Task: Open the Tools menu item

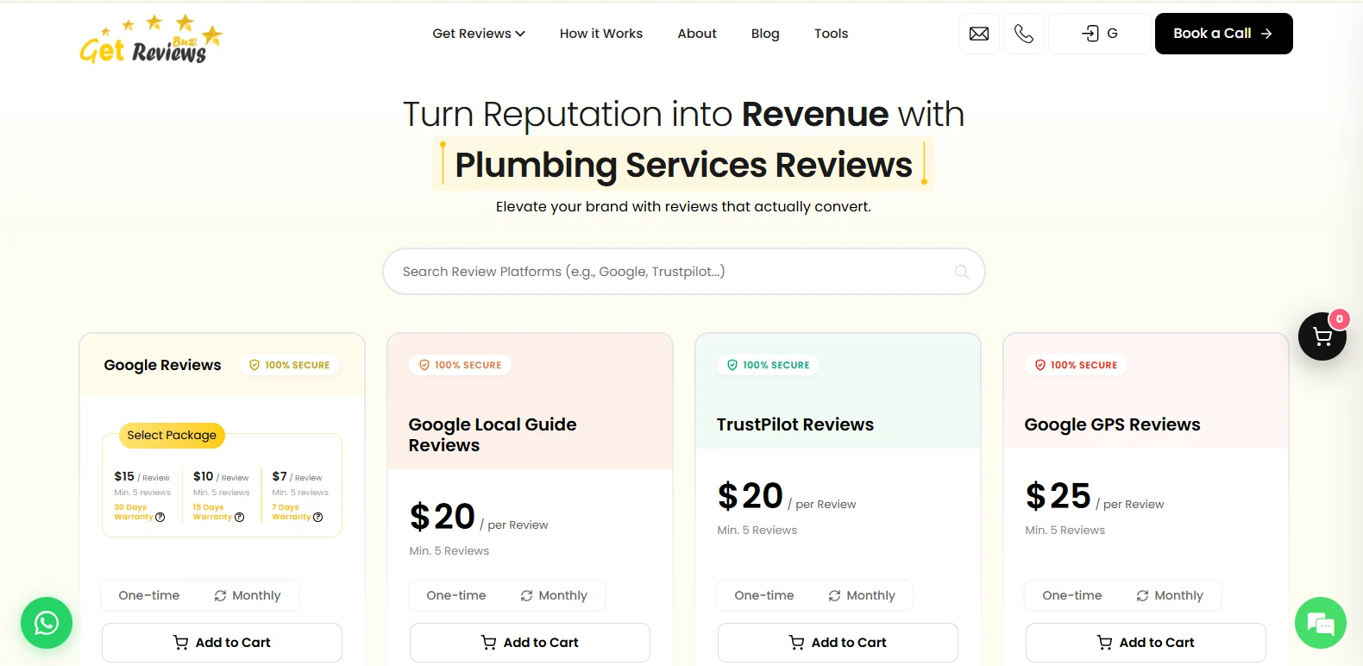Action: pos(831,34)
